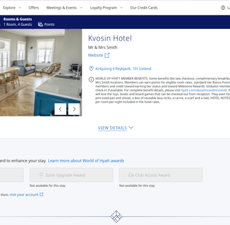Click the Suite Upgrade Award star icon

[41, 175]
